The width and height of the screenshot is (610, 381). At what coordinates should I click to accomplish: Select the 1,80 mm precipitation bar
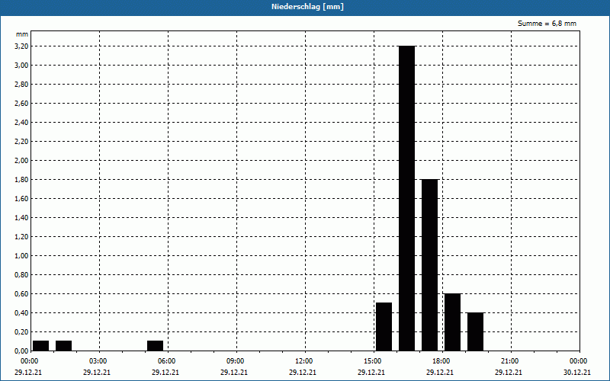[430, 264]
